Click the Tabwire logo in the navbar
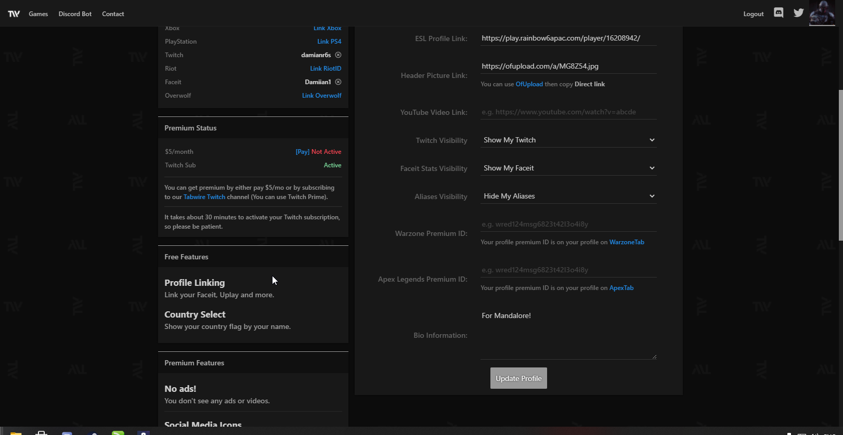843x435 pixels. click(x=14, y=14)
